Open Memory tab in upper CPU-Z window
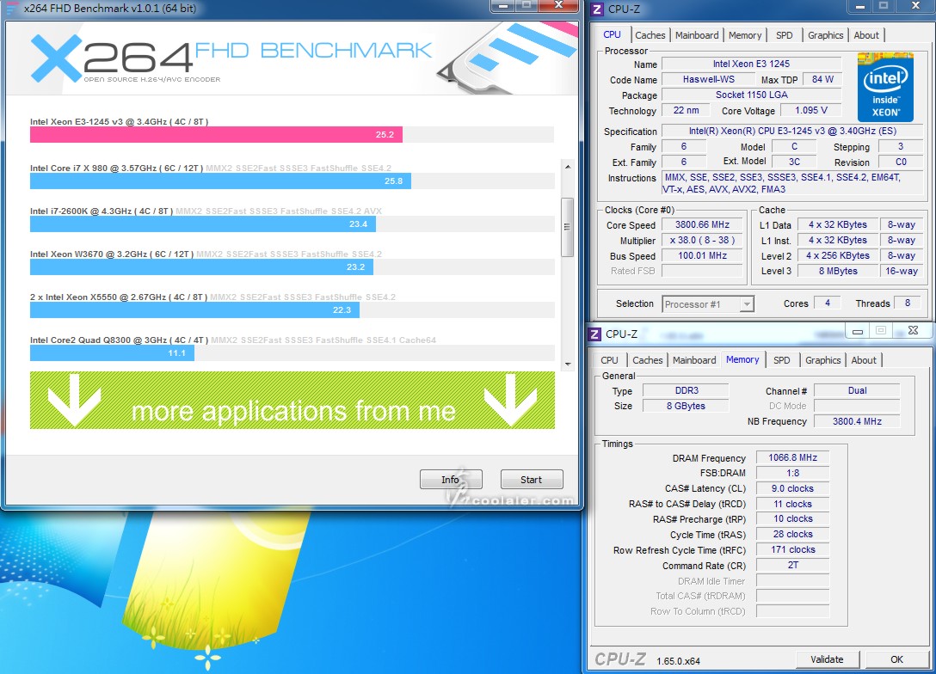This screenshot has width=936, height=674. click(x=744, y=35)
